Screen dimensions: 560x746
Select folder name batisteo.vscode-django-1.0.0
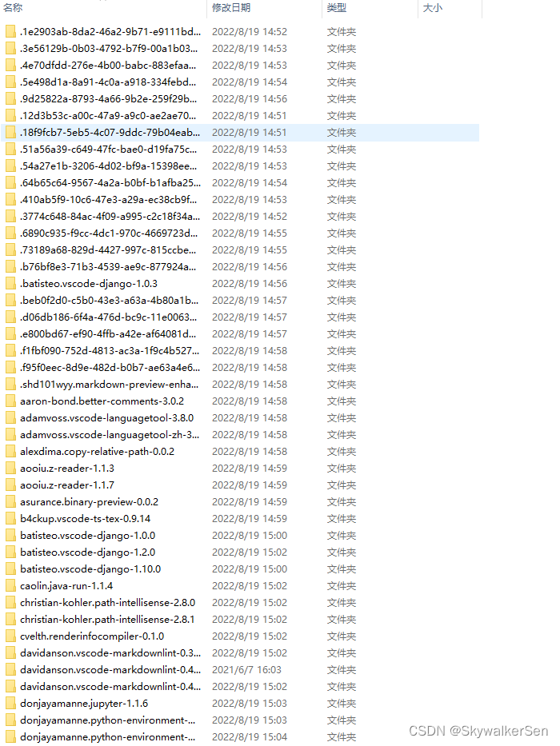tap(88, 536)
